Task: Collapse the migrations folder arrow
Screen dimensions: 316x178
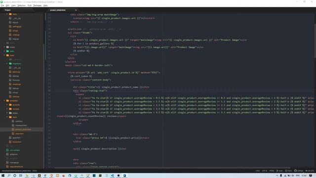Action: pos(7,64)
